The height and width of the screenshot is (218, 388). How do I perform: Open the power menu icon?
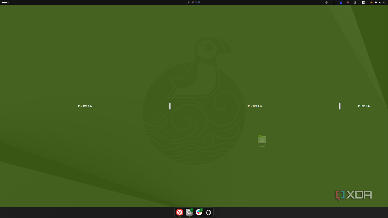tap(384, 2)
